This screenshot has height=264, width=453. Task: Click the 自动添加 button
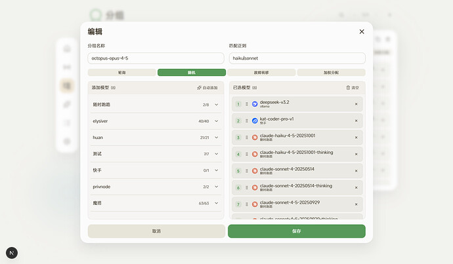[207, 88]
